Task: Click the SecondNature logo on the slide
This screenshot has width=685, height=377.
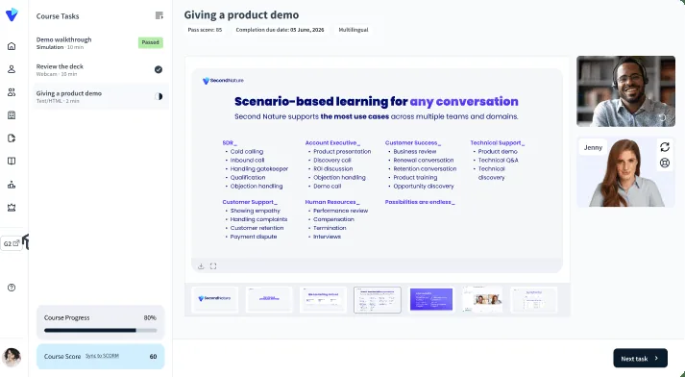Action: [x=223, y=81]
